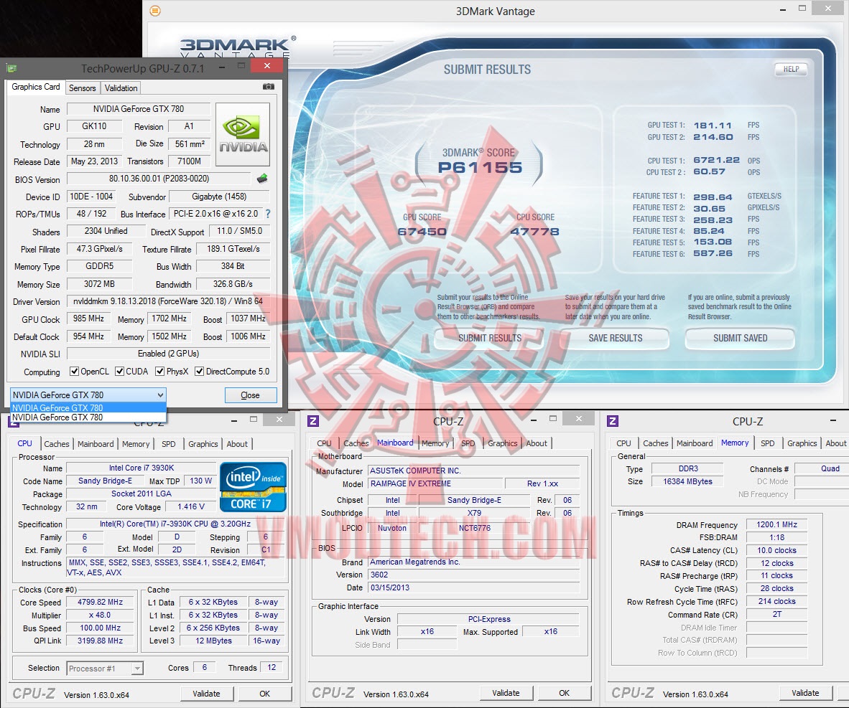849x708 pixels.
Task: Click the CPU score value 47778
Action: (x=534, y=232)
